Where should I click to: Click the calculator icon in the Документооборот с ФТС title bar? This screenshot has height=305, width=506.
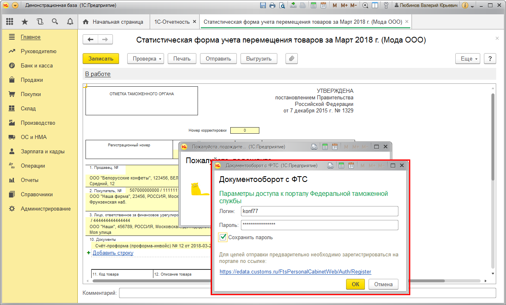[x=342, y=166]
